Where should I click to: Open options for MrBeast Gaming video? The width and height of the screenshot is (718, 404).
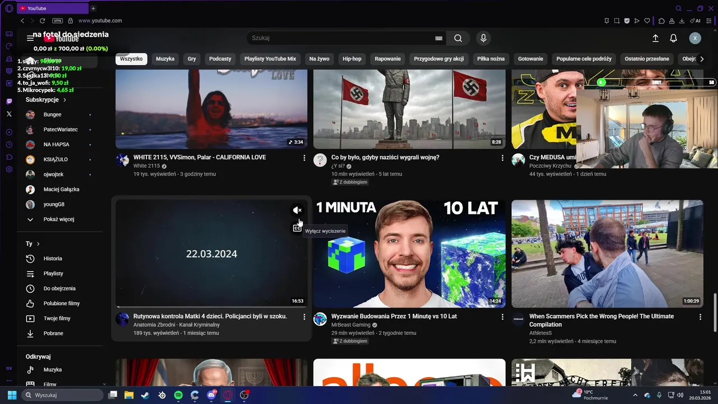[x=503, y=317]
